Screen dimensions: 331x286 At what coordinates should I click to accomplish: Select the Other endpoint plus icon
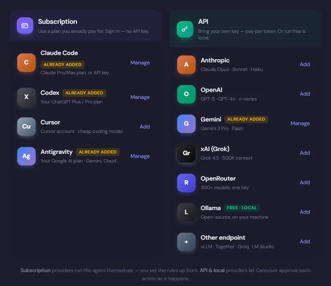tap(186, 242)
